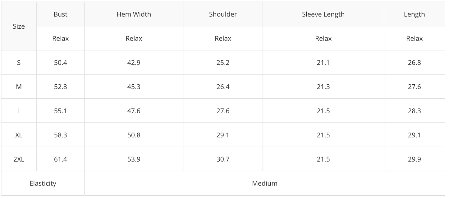Screen dimensions: 449x198
Task: Click shoulder value 27.6 in the L row
Action: [223, 111]
